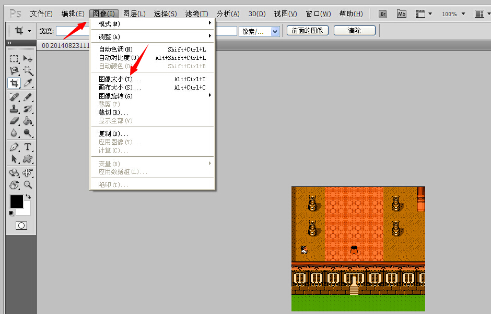Viewport: 491px width, 314px height.
Task: Open the 编辑(E) menu
Action: (73, 14)
